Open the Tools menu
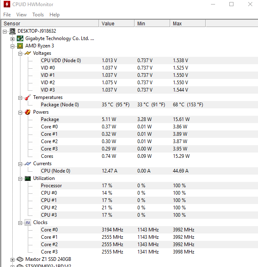258x267 pixels. 38,15
